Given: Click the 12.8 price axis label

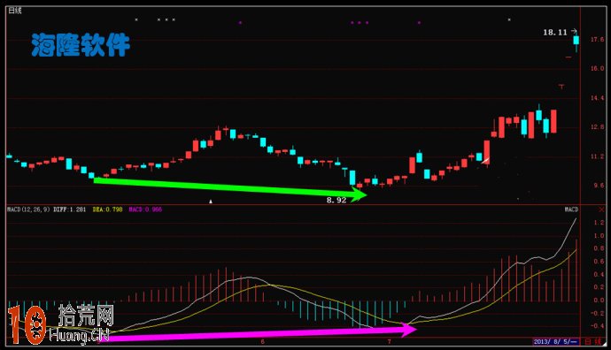Looking at the screenshot, I should [x=597, y=126].
